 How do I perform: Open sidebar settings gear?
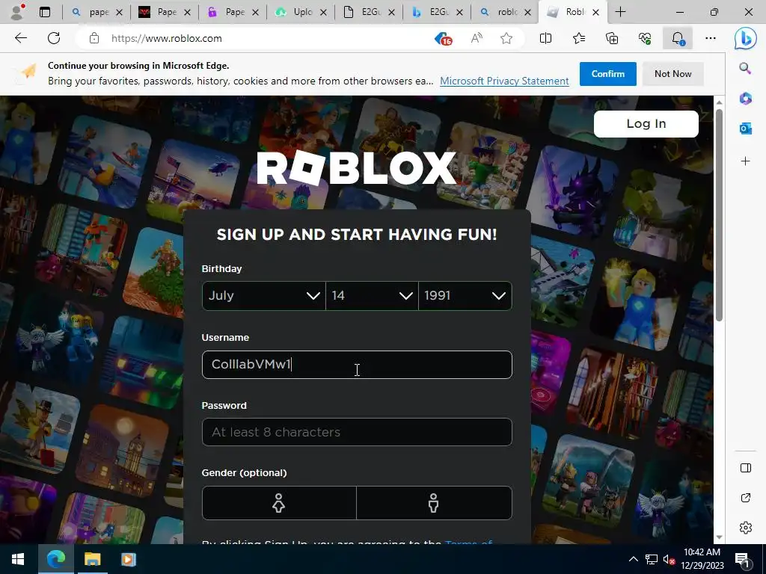tap(746, 528)
